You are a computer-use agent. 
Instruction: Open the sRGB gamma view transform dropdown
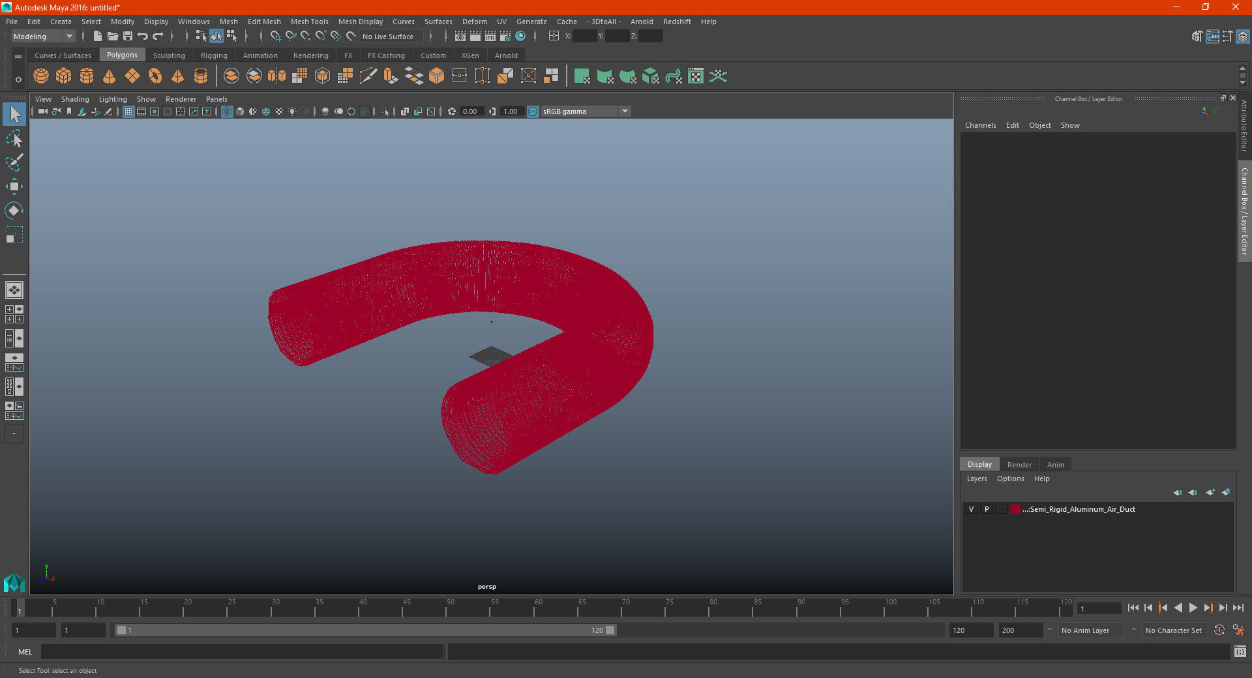tap(586, 111)
